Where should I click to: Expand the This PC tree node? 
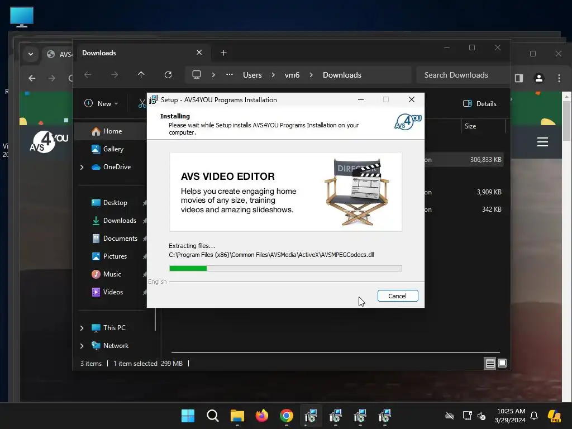(x=82, y=328)
